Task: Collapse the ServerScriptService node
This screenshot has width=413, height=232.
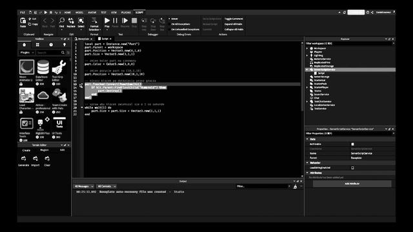Action: click(307, 70)
